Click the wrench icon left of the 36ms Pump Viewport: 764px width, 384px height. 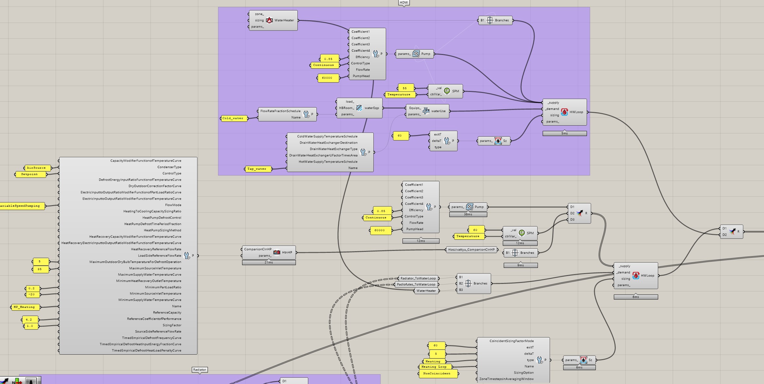[429, 207]
